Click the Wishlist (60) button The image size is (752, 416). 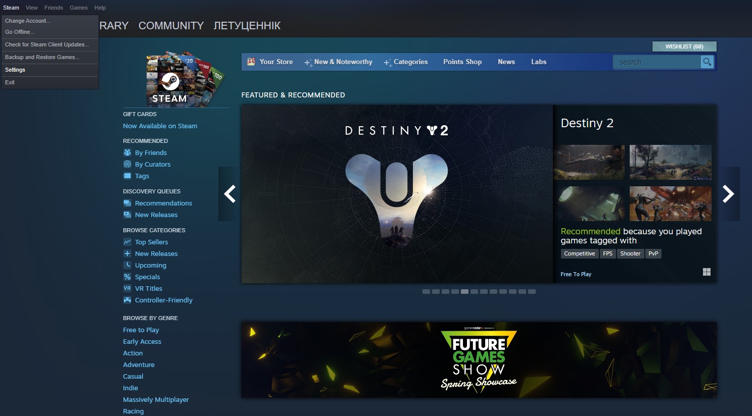(x=684, y=46)
